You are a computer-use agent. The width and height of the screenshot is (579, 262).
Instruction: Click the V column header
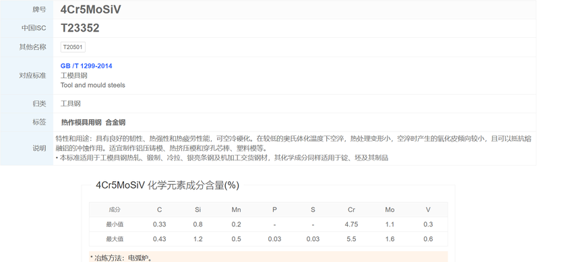[x=428, y=209]
